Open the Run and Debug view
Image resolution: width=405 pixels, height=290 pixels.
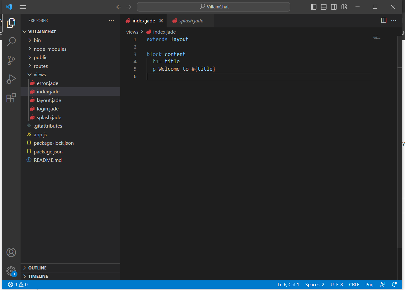coord(11,79)
